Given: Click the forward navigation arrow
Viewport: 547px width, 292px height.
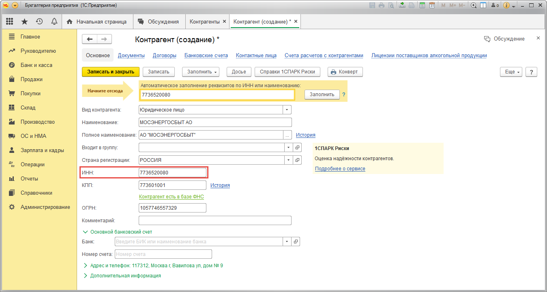Looking at the screenshot, I should coord(104,39).
